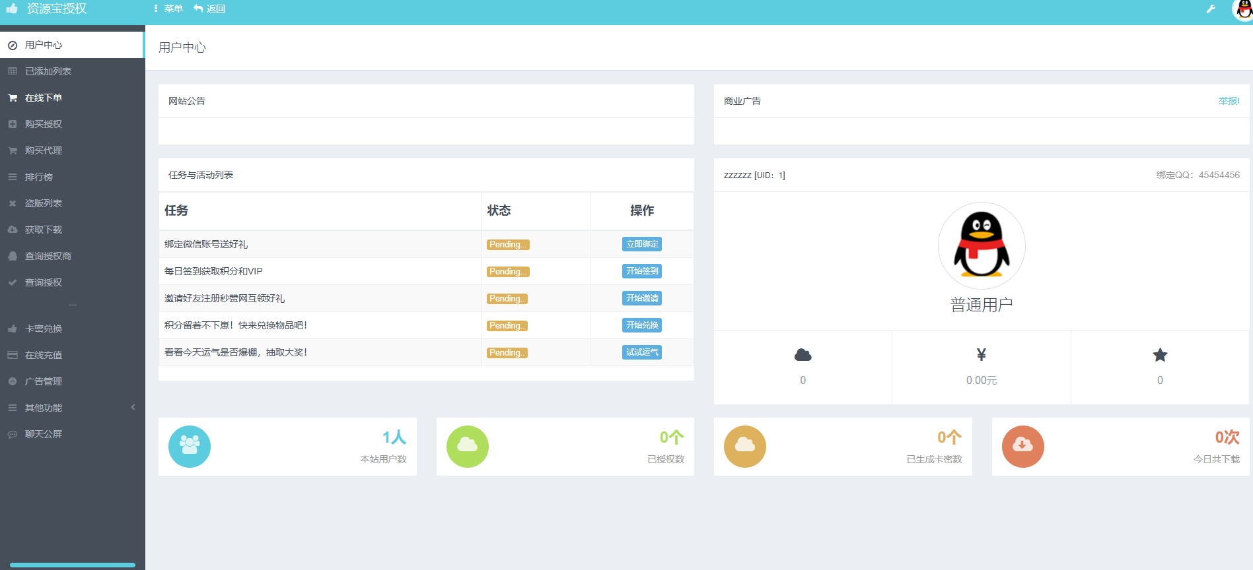
Task: Go to 用户中心 in sidebar
Action: click(71, 45)
